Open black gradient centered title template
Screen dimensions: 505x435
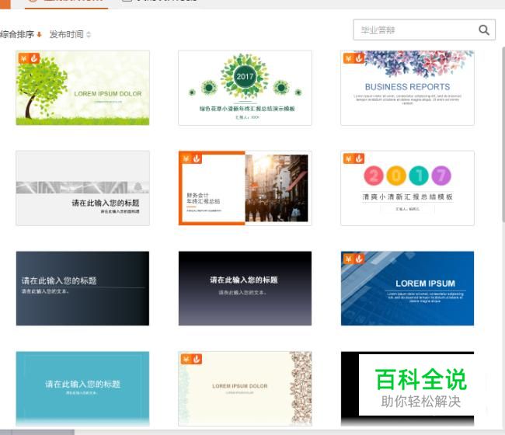[245, 288]
